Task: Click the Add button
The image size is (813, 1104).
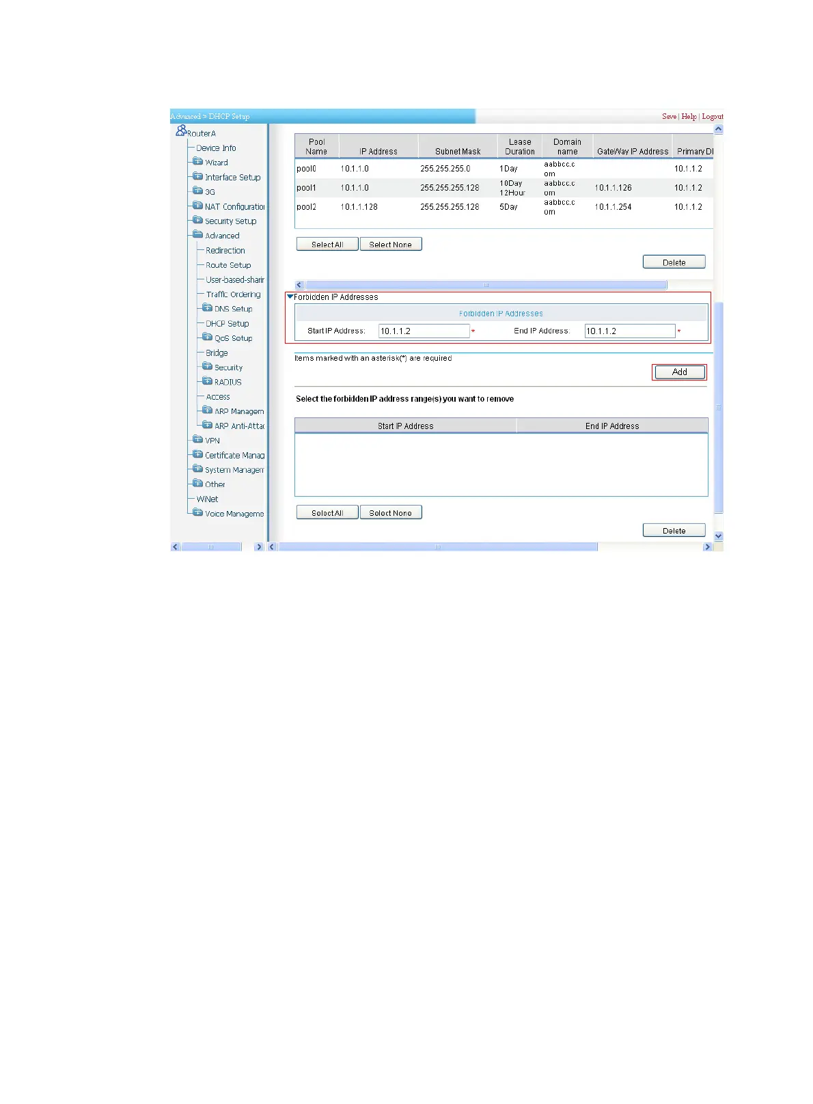Action: point(679,372)
